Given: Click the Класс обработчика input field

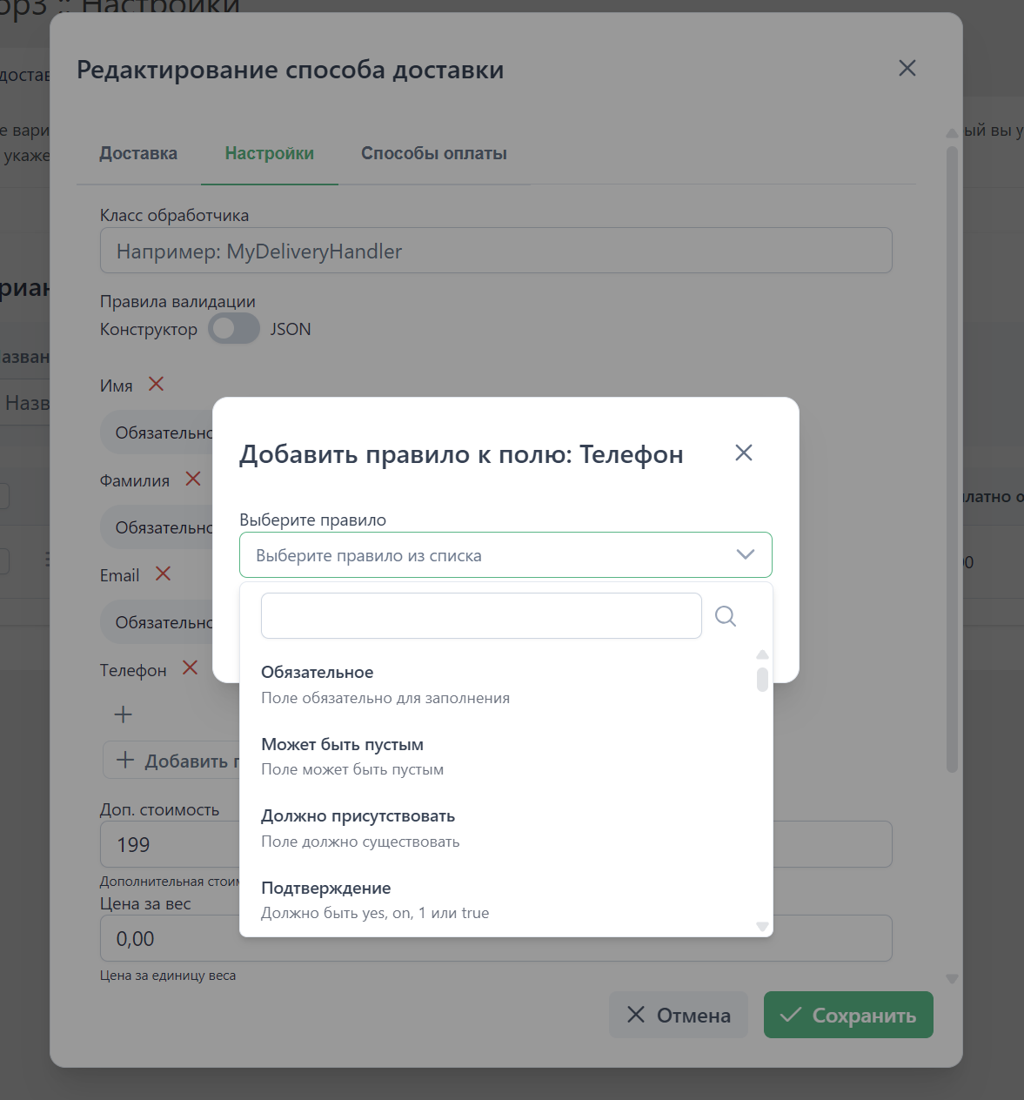Looking at the screenshot, I should point(496,251).
